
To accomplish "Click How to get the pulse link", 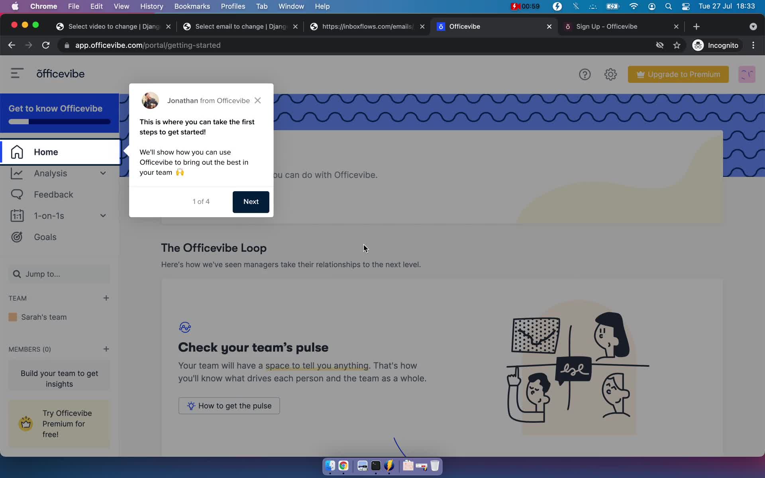I will pos(229,406).
